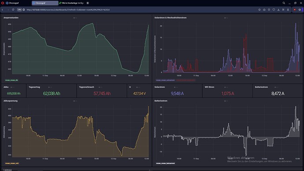Click the 57,745 Ah Tagesverbrauch value
The height and width of the screenshot is (171, 304).
point(102,93)
